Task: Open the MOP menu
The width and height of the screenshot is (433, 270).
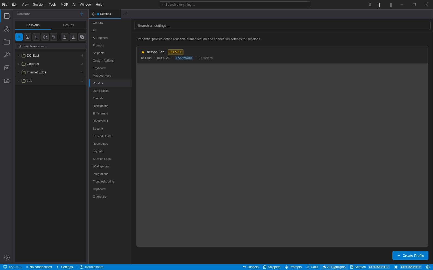Action: click(x=64, y=5)
